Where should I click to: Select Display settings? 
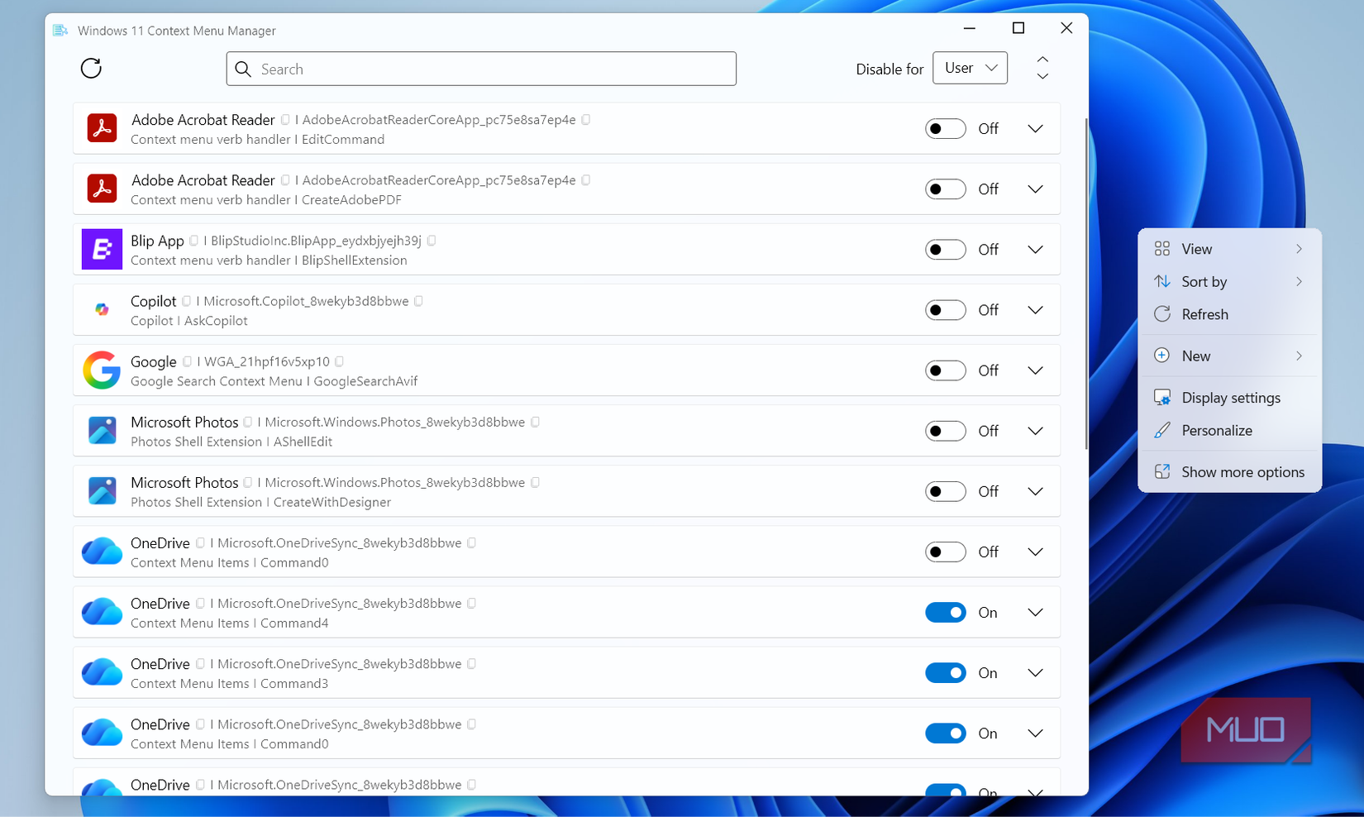(x=1229, y=398)
